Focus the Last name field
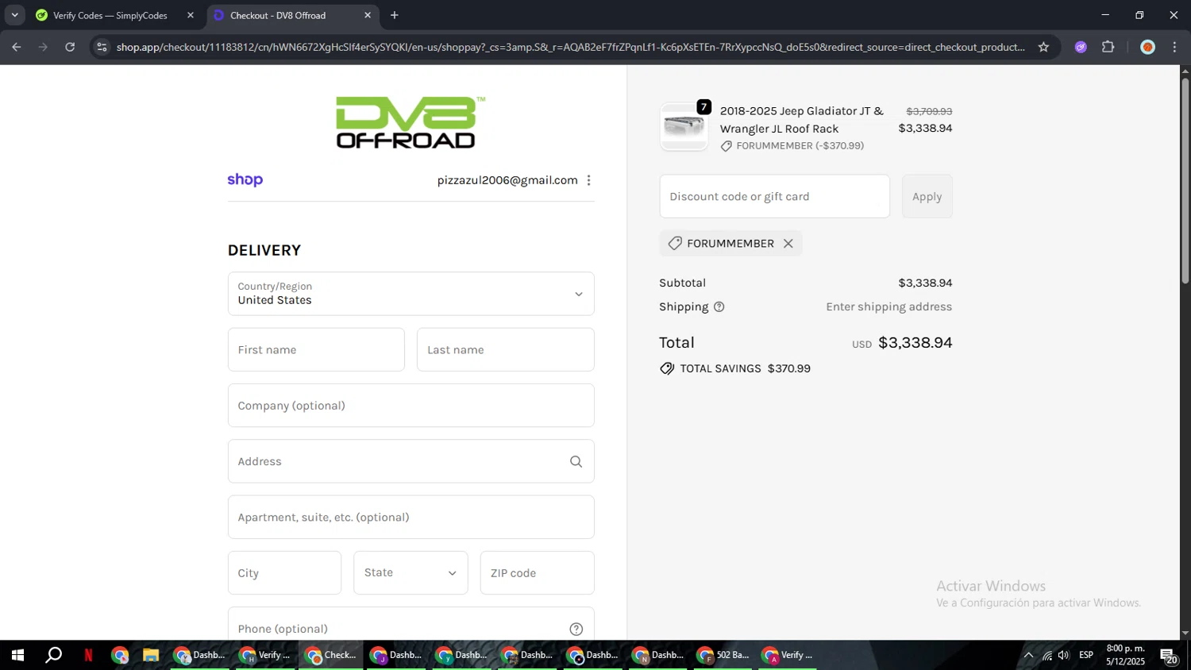This screenshot has width=1191, height=670. click(x=505, y=349)
